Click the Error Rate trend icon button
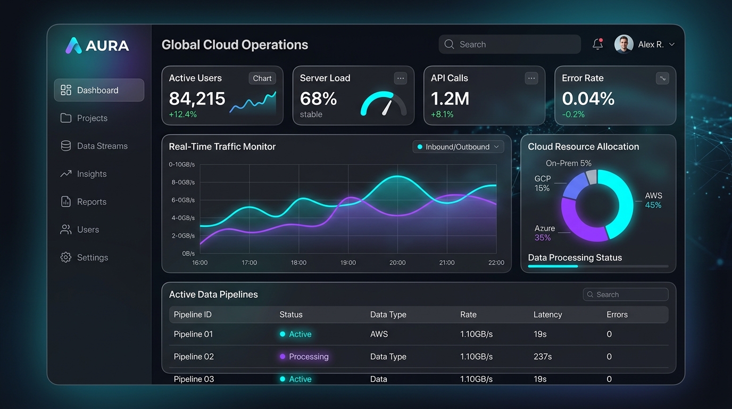 tap(662, 78)
